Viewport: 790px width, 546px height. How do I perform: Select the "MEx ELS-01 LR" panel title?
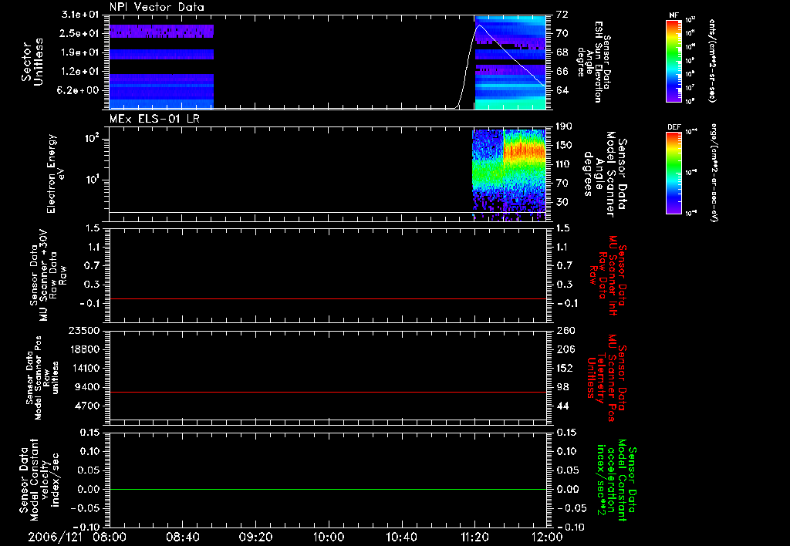[154, 119]
